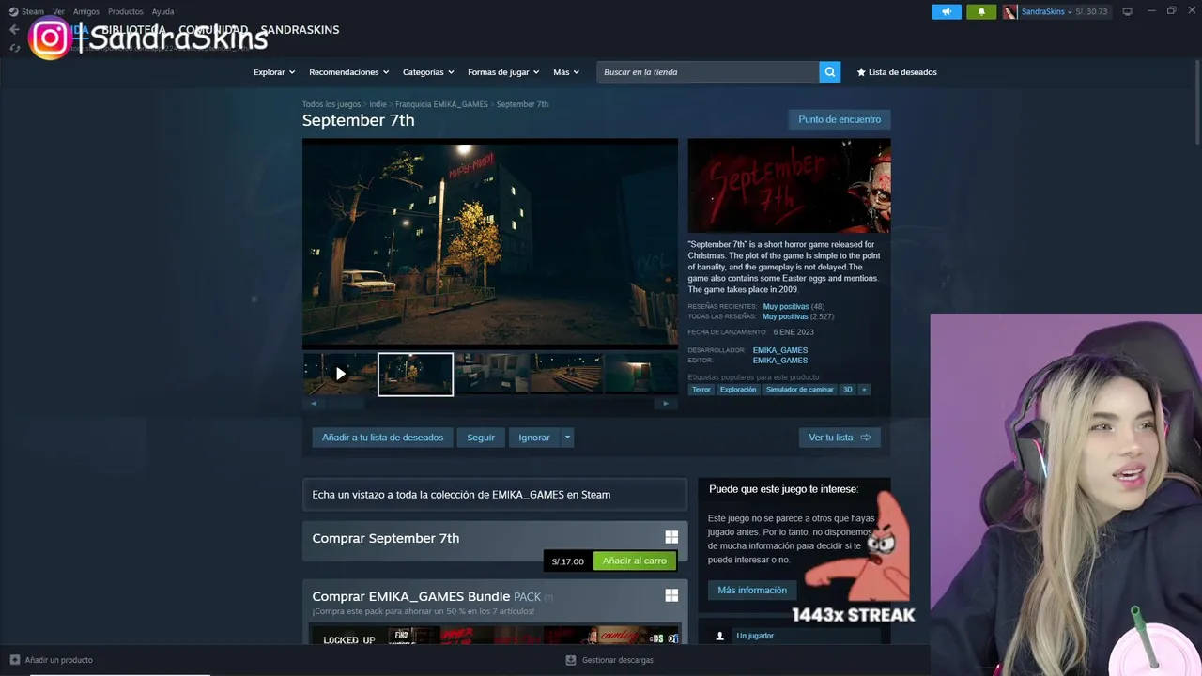Open recent reviews Muy positivas link

(786, 307)
